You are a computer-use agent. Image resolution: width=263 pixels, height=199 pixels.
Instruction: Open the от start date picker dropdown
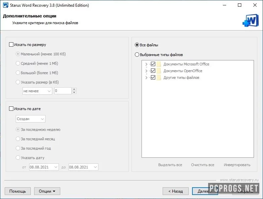pyautogui.click(x=56, y=167)
